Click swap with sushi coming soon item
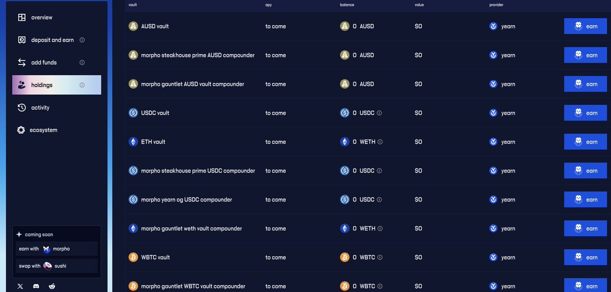The height and width of the screenshot is (292, 611). pos(57,266)
